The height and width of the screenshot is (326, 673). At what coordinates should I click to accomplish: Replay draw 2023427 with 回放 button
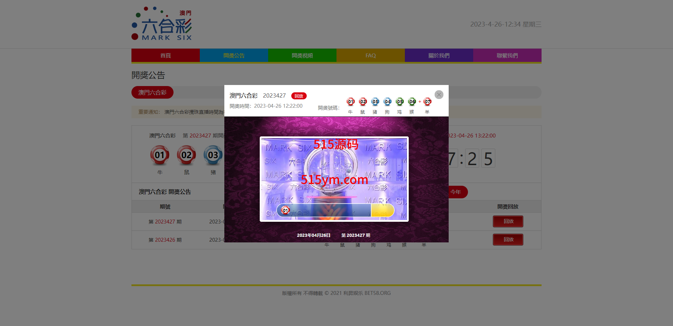508,221
